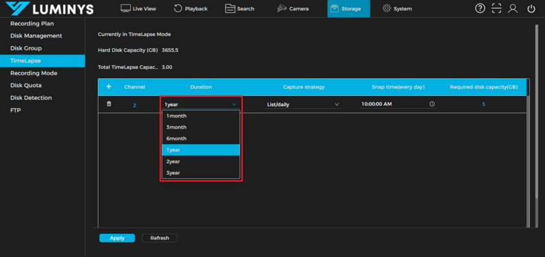Choose 2year from the duration list
This screenshot has height=257, width=545.
(201, 161)
